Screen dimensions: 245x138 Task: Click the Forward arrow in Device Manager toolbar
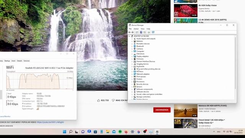click(x=132, y=32)
